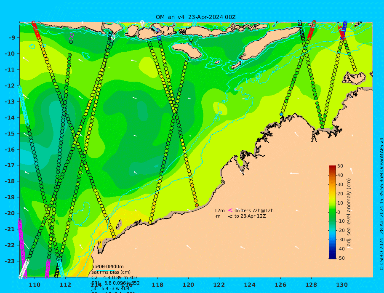Click the map title 'OM_an_v4 23-Apr-2024 00Z'
The height and width of the screenshot is (293, 384).
pyautogui.click(x=195, y=17)
